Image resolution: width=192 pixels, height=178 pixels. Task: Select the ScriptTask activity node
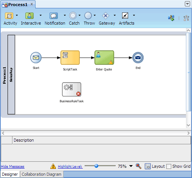pos(70,58)
